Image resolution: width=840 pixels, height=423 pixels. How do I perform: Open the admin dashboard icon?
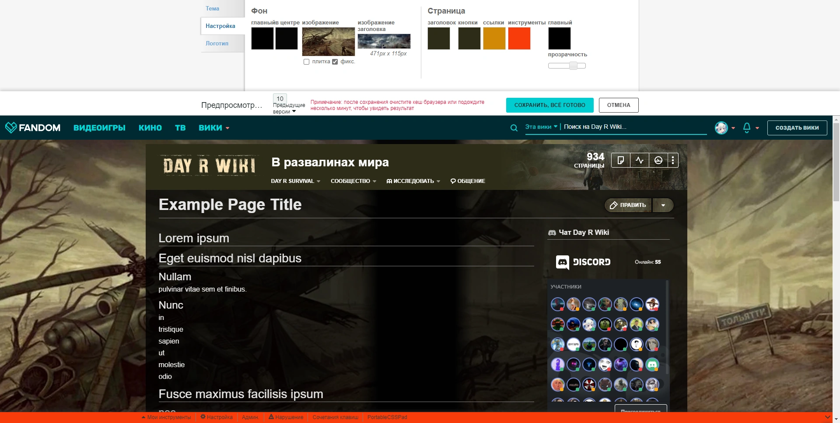pos(658,160)
